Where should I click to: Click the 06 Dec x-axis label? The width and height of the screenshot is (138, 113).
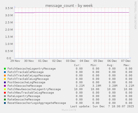(112, 61)
